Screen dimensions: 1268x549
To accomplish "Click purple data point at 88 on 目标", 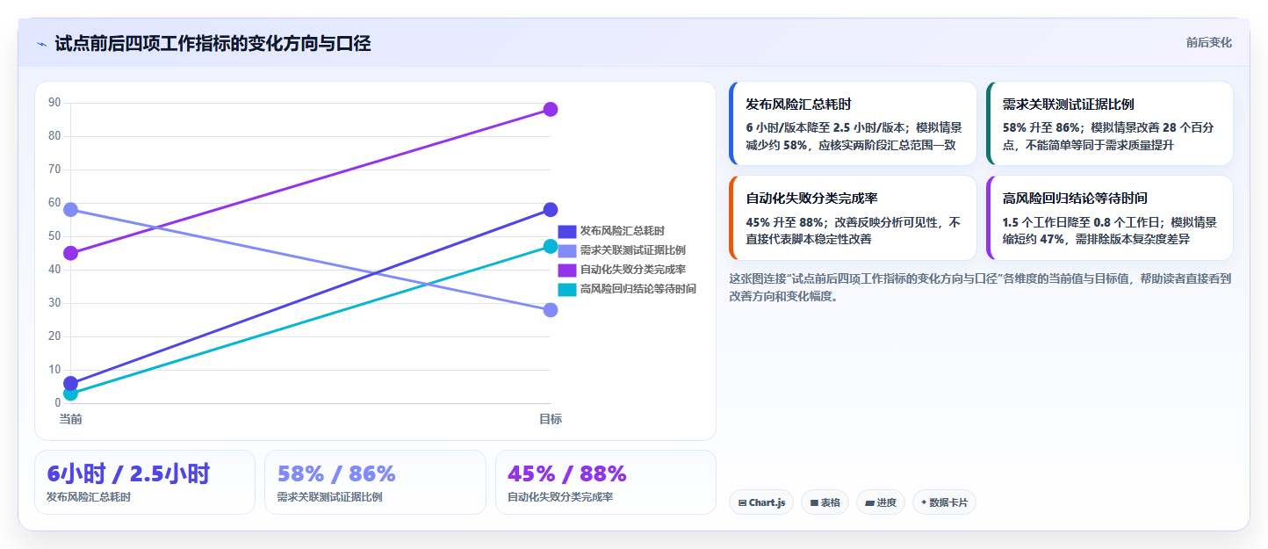I will (551, 110).
